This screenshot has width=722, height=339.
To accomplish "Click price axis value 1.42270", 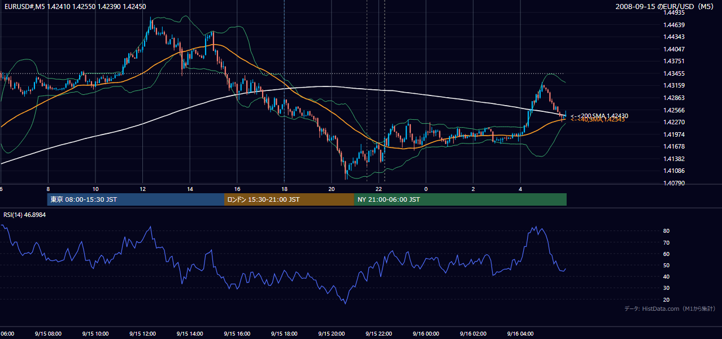I will coord(675,122).
